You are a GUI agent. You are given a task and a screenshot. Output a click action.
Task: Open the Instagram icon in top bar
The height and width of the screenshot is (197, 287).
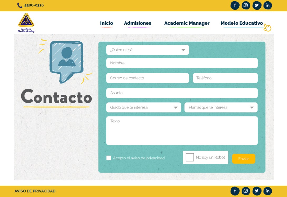click(x=246, y=5)
